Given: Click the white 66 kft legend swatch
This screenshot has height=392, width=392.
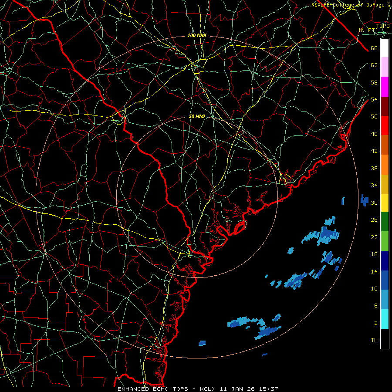Looking at the screenshot, I should point(385,48).
